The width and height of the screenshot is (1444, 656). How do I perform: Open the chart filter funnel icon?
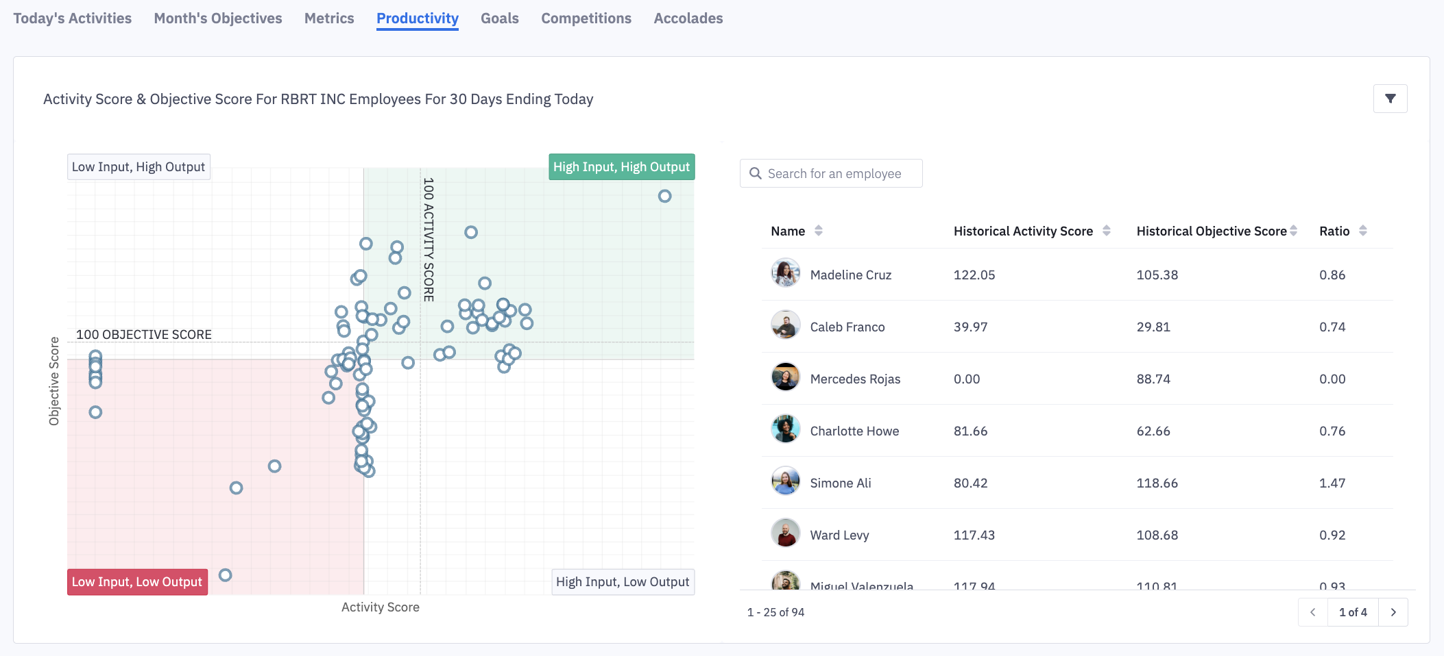[1390, 99]
